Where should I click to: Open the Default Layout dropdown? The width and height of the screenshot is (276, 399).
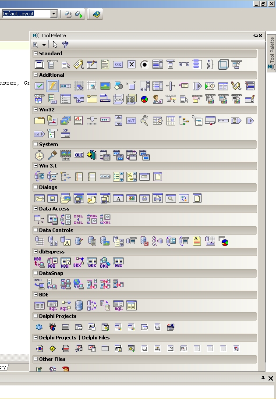(53, 14)
